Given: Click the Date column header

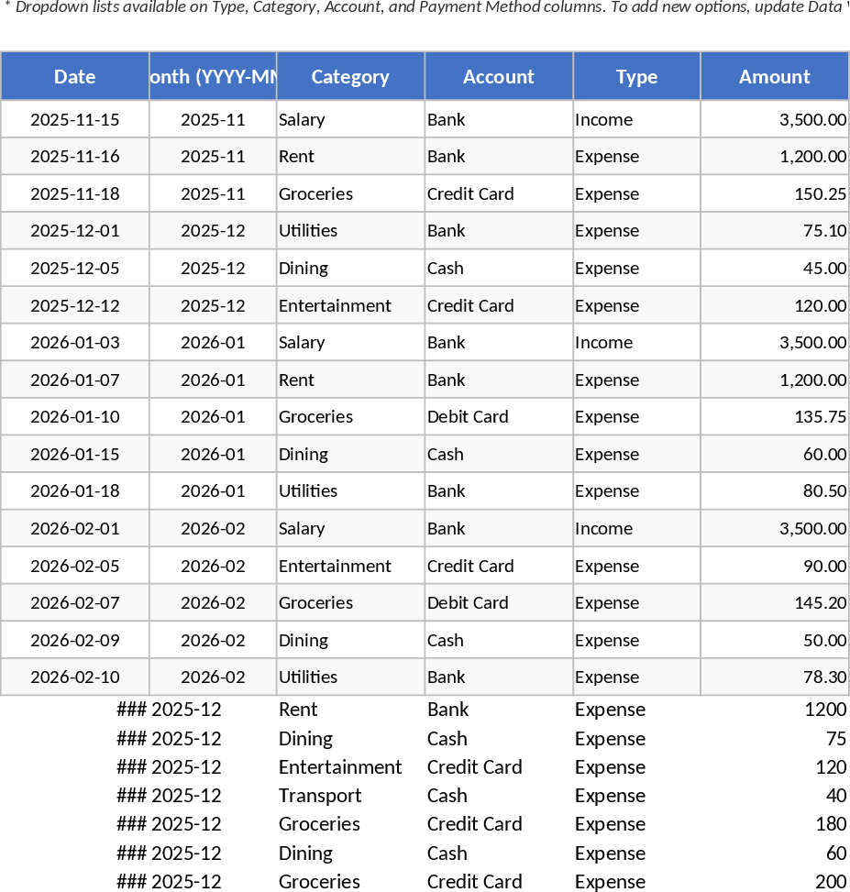Looking at the screenshot, I should click(75, 77).
